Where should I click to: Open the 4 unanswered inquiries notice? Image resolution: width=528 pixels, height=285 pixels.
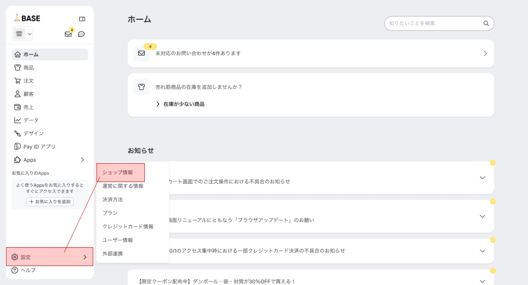(x=311, y=54)
